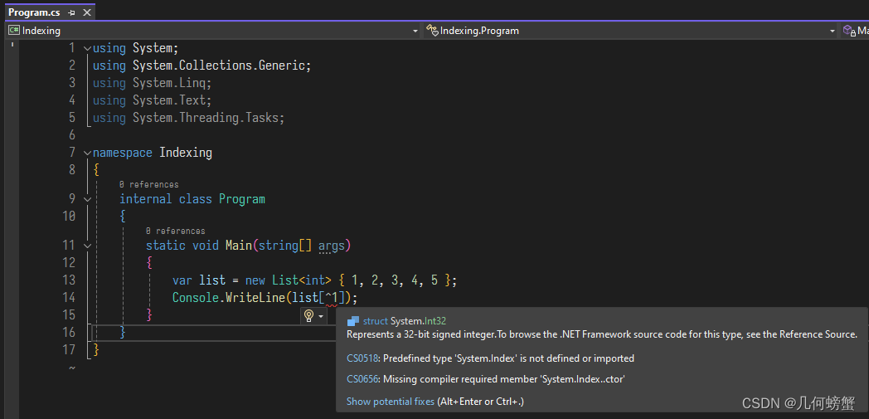Collapse the using directives block
This screenshot has width=869, height=419.
click(x=87, y=48)
